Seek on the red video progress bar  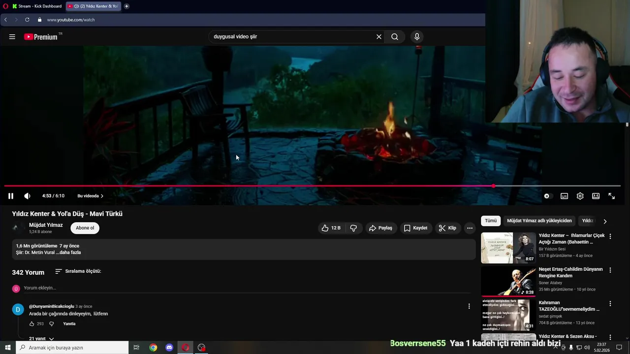312,186
